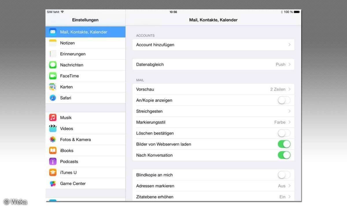
Task: Open the Datenabgleich setting
Action: (x=213, y=64)
